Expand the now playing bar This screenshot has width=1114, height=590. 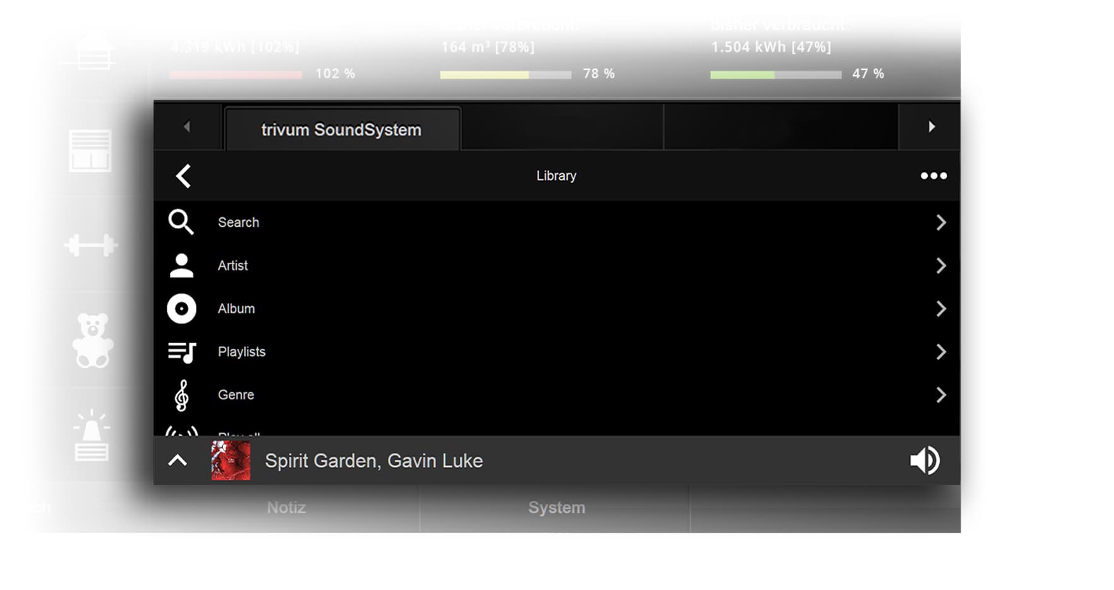coord(177,461)
